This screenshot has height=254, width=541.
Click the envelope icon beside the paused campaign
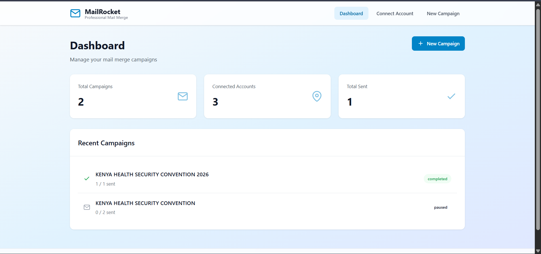[x=87, y=207]
